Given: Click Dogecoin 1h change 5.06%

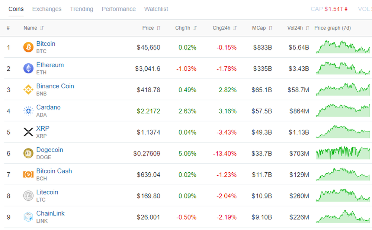Looking at the screenshot, I should tap(187, 154).
